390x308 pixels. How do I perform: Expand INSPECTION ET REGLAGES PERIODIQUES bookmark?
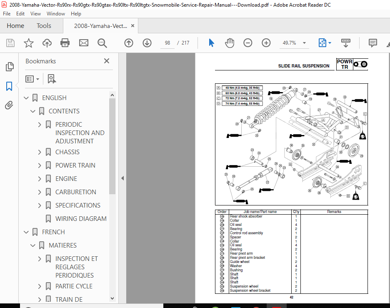[x=40, y=259]
